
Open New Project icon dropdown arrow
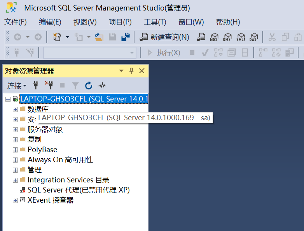(x=67, y=37)
